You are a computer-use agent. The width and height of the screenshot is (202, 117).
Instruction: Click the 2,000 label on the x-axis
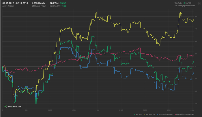98,110
